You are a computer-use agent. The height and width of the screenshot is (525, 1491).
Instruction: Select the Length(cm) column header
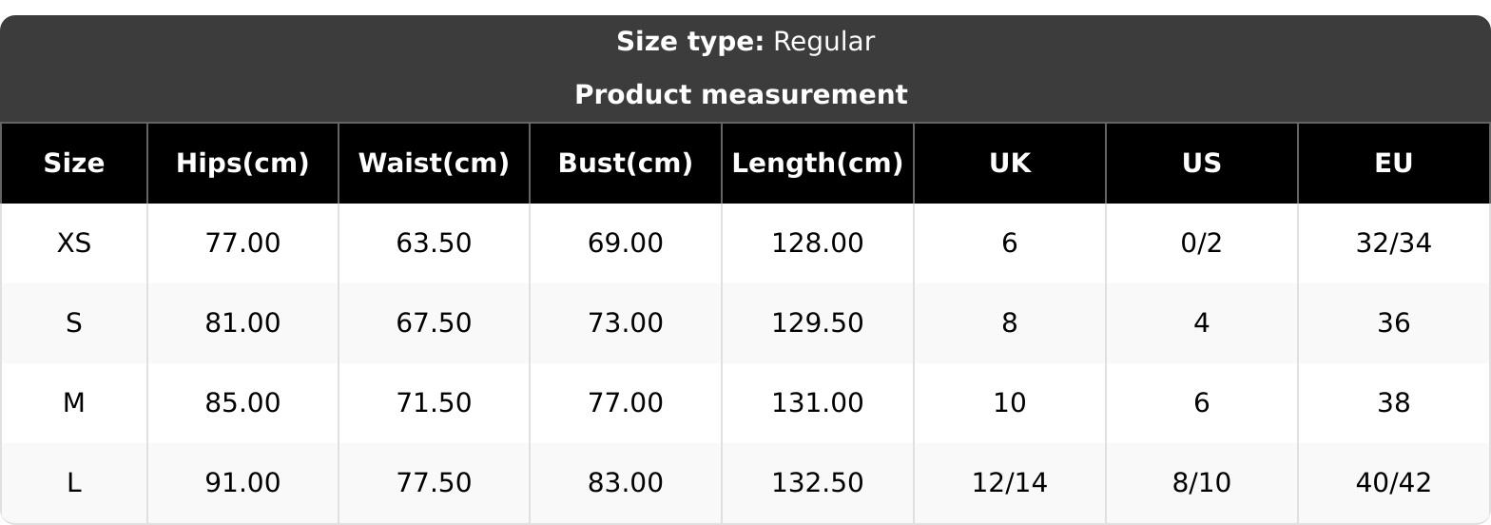[x=817, y=164]
